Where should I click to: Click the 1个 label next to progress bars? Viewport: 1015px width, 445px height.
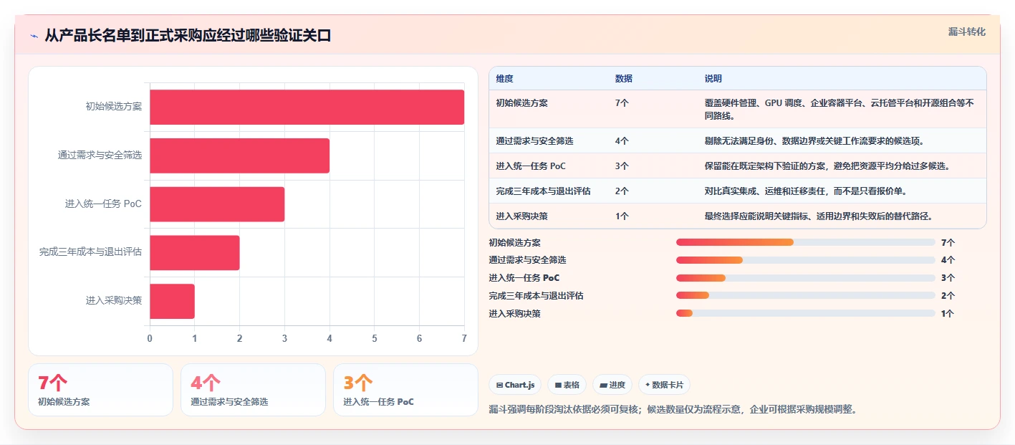click(x=948, y=313)
